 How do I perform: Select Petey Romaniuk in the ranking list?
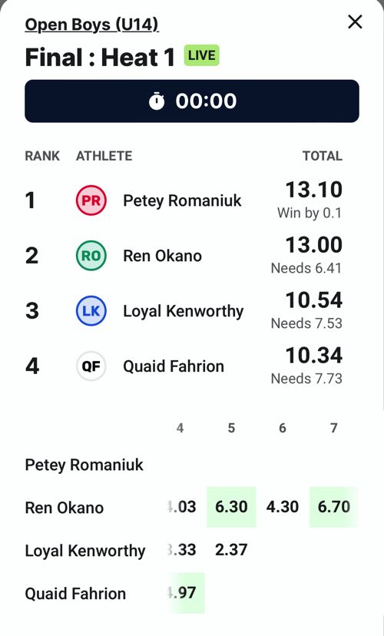coord(182,200)
